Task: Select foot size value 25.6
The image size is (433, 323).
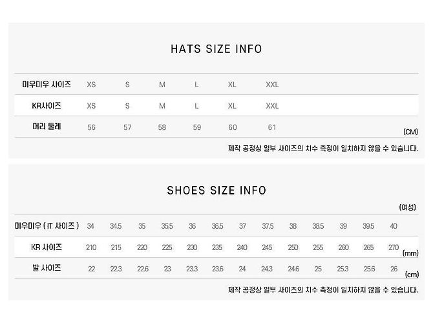Action: click(x=369, y=269)
